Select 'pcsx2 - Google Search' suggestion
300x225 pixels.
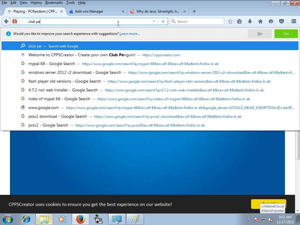pos(150,125)
